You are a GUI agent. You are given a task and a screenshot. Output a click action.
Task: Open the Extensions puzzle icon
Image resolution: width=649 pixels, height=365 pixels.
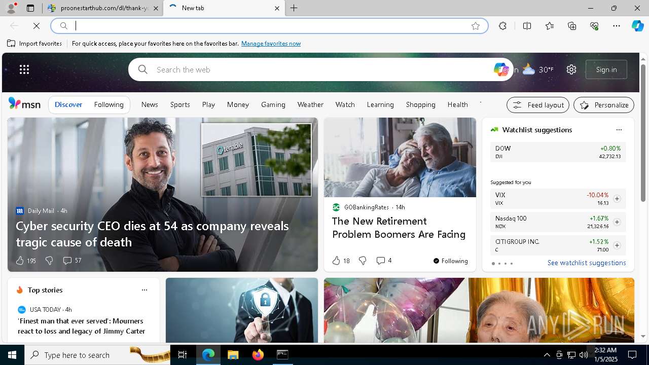(x=502, y=26)
